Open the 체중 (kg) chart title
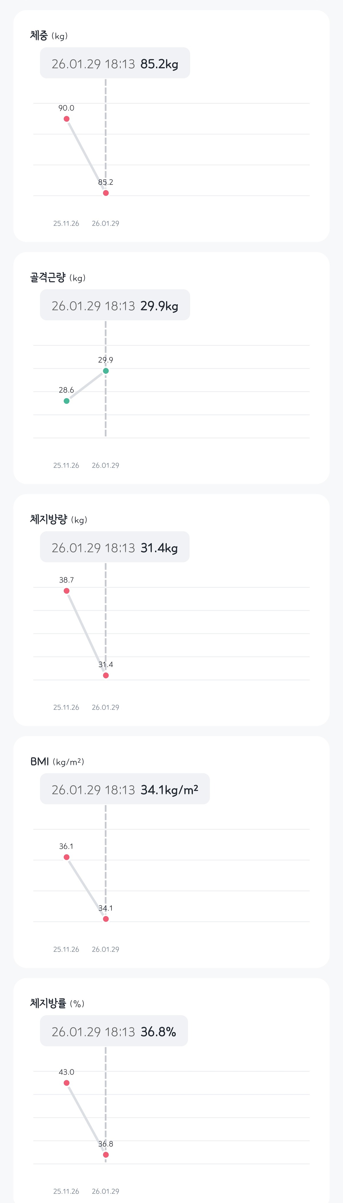 (49, 36)
